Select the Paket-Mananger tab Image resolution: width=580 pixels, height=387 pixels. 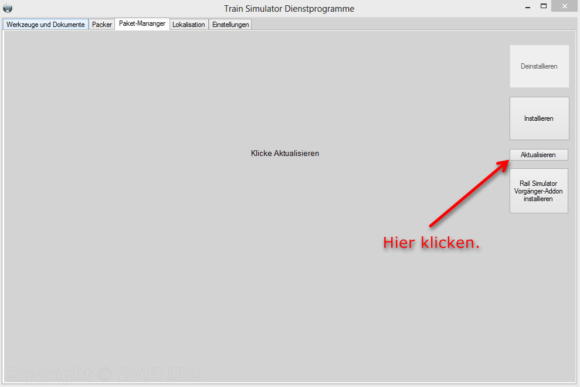click(x=142, y=23)
